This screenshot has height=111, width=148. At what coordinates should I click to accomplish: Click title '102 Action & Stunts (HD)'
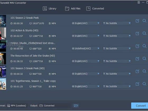tap(24, 30)
